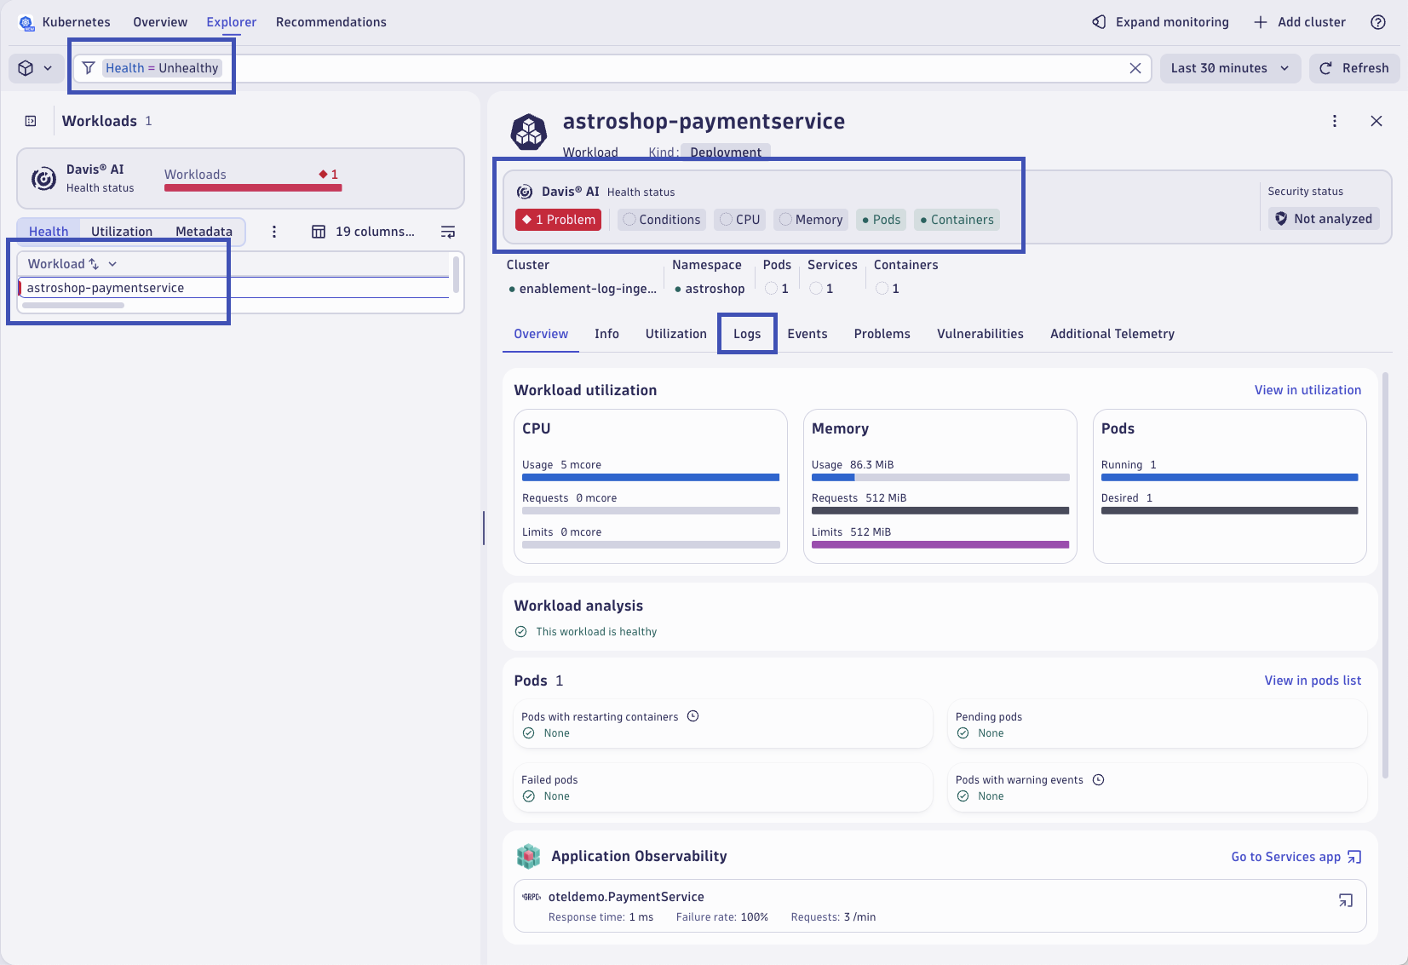Click the filter funnel icon

point(89,68)
